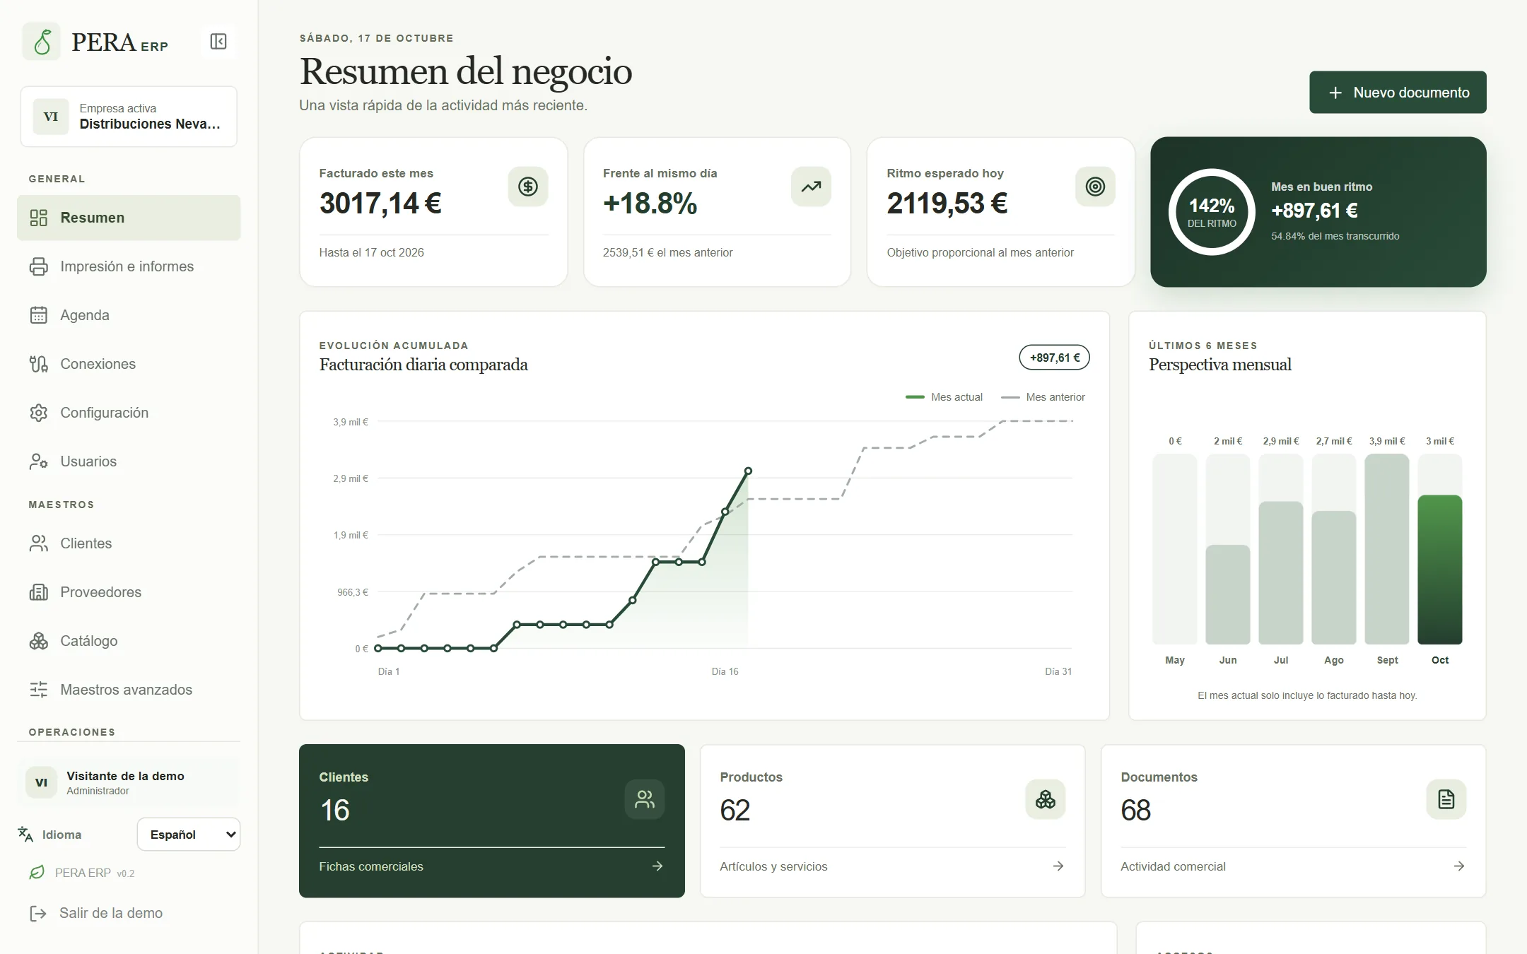
Task: Click the Nuevo documento button
Action: [x=1398, y=93]
